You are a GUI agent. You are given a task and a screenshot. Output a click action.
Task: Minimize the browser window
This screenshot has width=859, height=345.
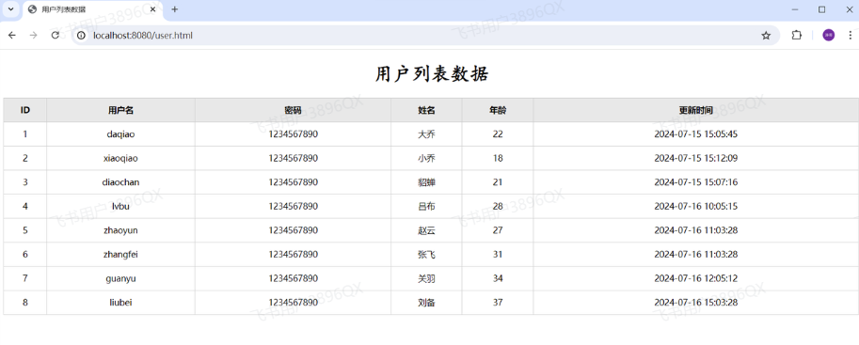[x=795, y=9]
